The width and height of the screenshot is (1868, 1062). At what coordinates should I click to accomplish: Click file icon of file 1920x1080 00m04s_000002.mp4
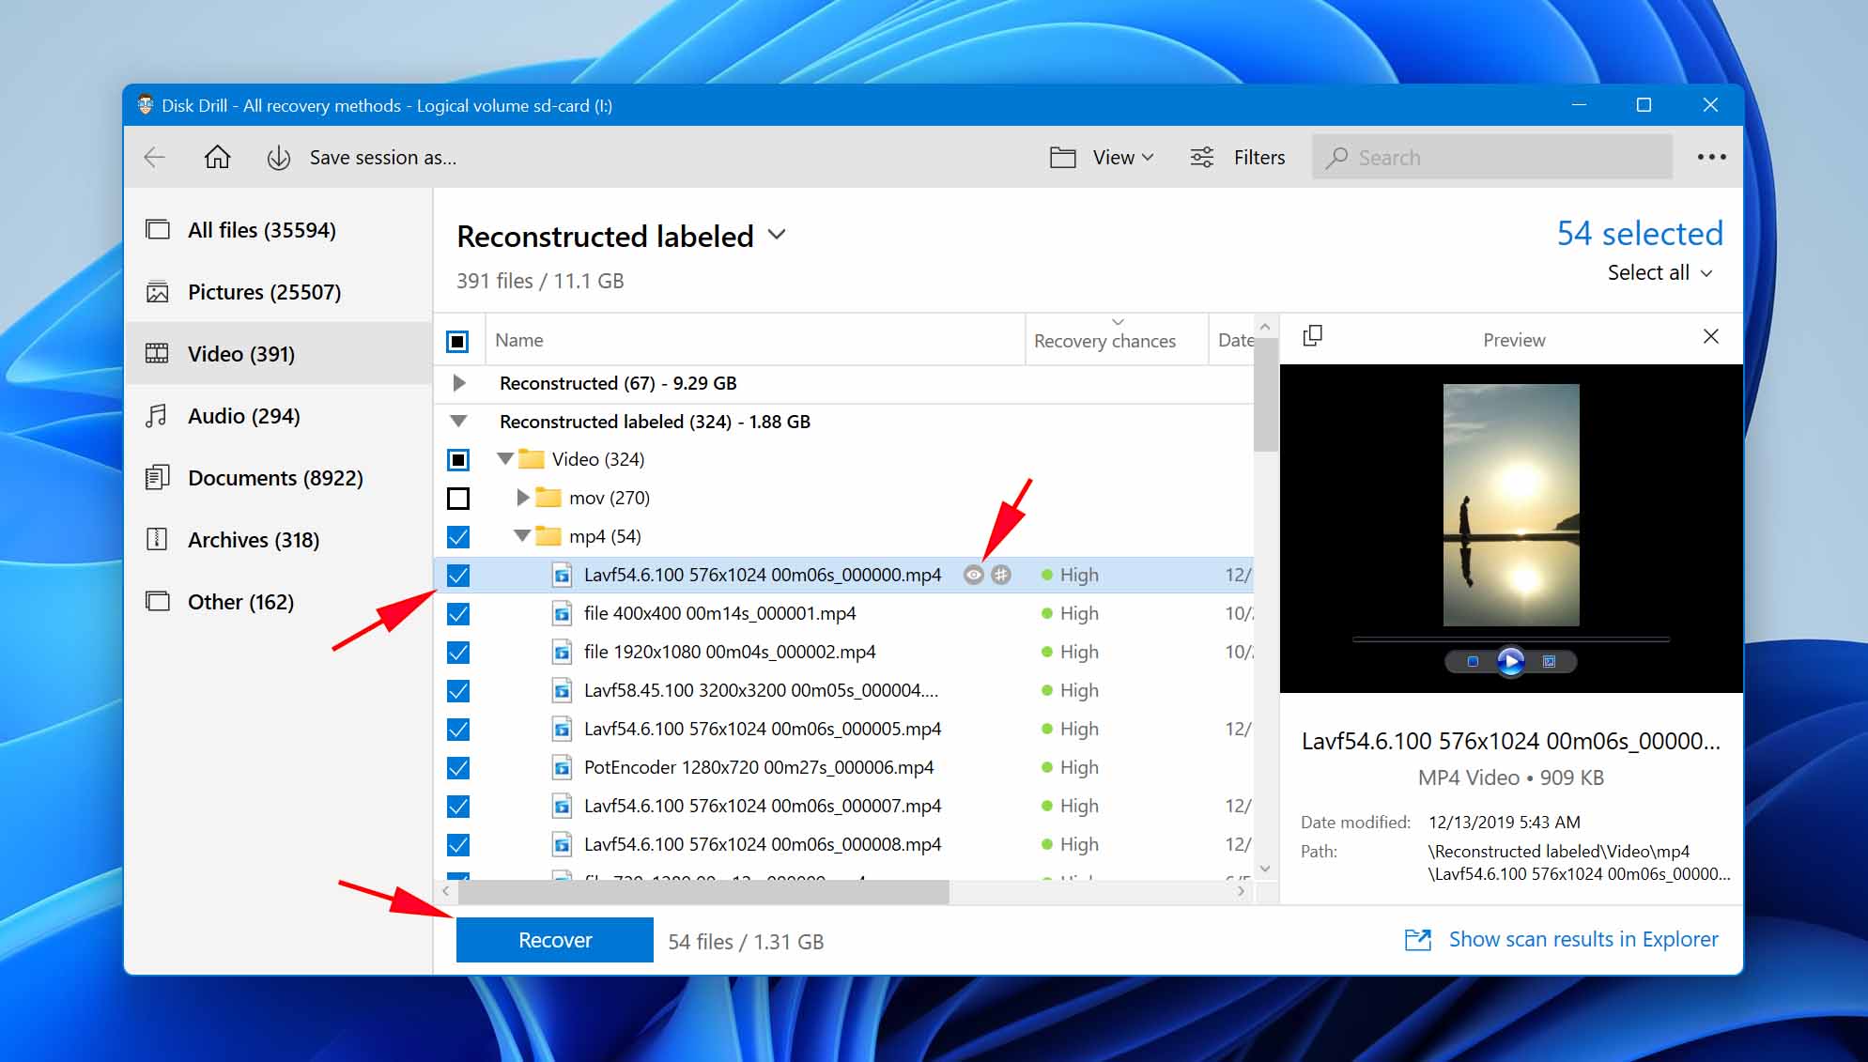562,653
